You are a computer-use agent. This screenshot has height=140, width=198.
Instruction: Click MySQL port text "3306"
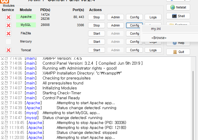(80, 25)
